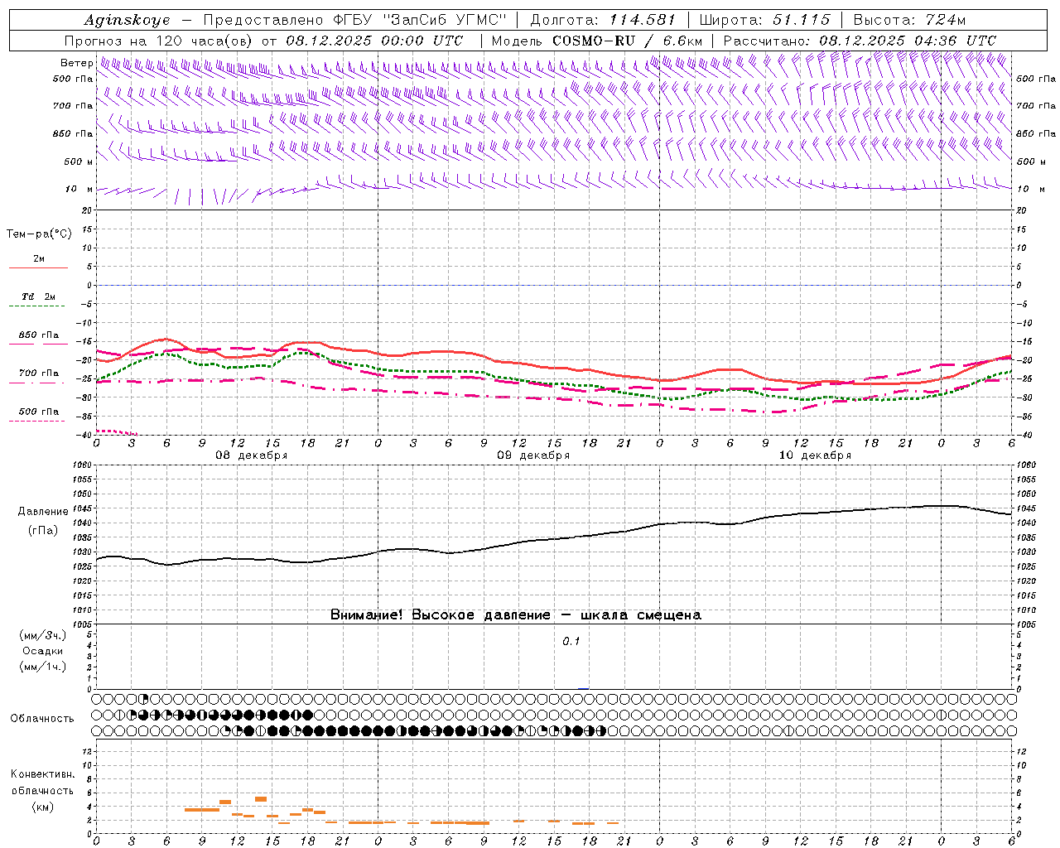Click the "Td 2м" dew point legend entry

point(39,296)
